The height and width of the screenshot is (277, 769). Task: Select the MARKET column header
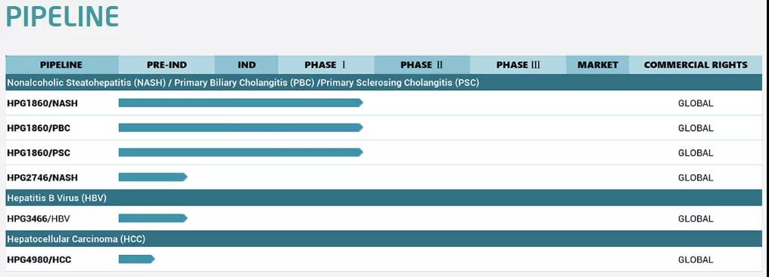point(597,65)
